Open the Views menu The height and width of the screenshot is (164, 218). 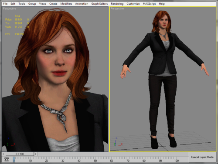pyautogui.click(x=42, y=4)
